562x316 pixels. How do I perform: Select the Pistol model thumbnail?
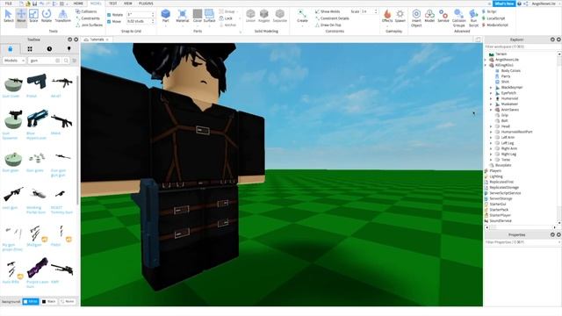(37, 83)
